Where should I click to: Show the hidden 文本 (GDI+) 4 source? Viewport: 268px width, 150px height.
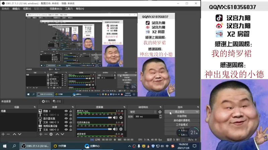tap(66, 115)
